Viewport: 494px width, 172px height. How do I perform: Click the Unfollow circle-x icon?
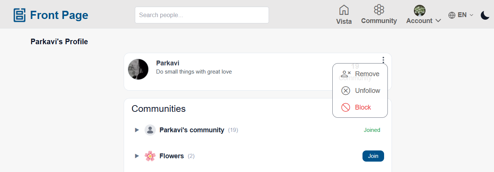click(346, 91)
